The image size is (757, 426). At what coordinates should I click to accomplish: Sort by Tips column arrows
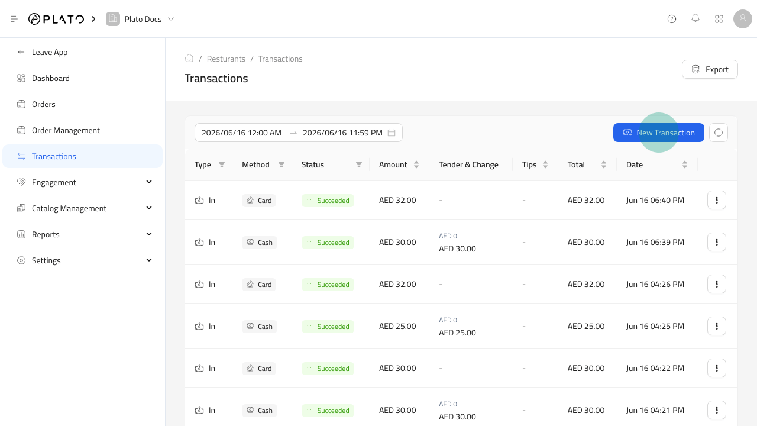coord(545,164)
